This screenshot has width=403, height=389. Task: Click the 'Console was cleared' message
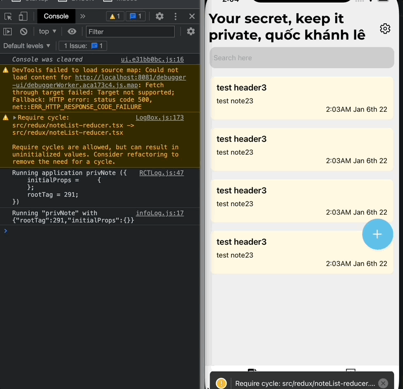[x=47, y=59]
